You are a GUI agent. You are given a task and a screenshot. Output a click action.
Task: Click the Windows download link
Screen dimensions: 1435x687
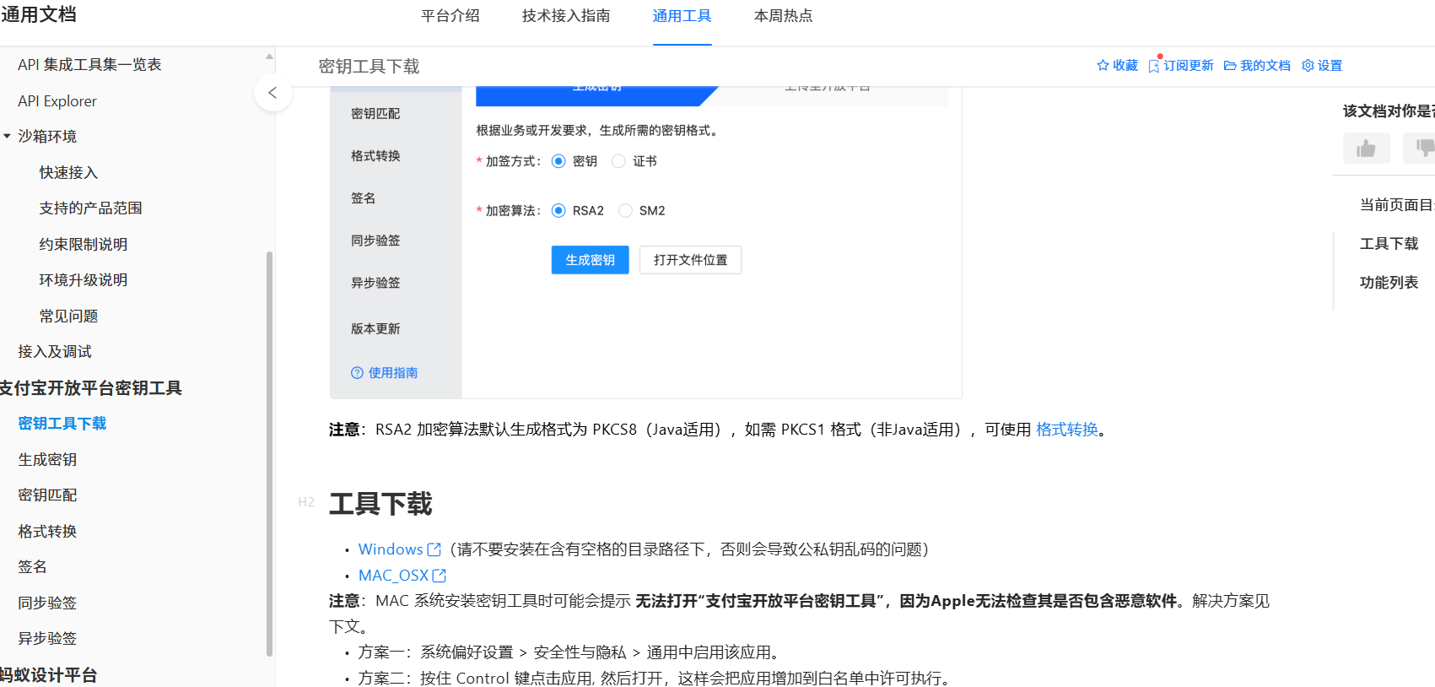[391, 549]
